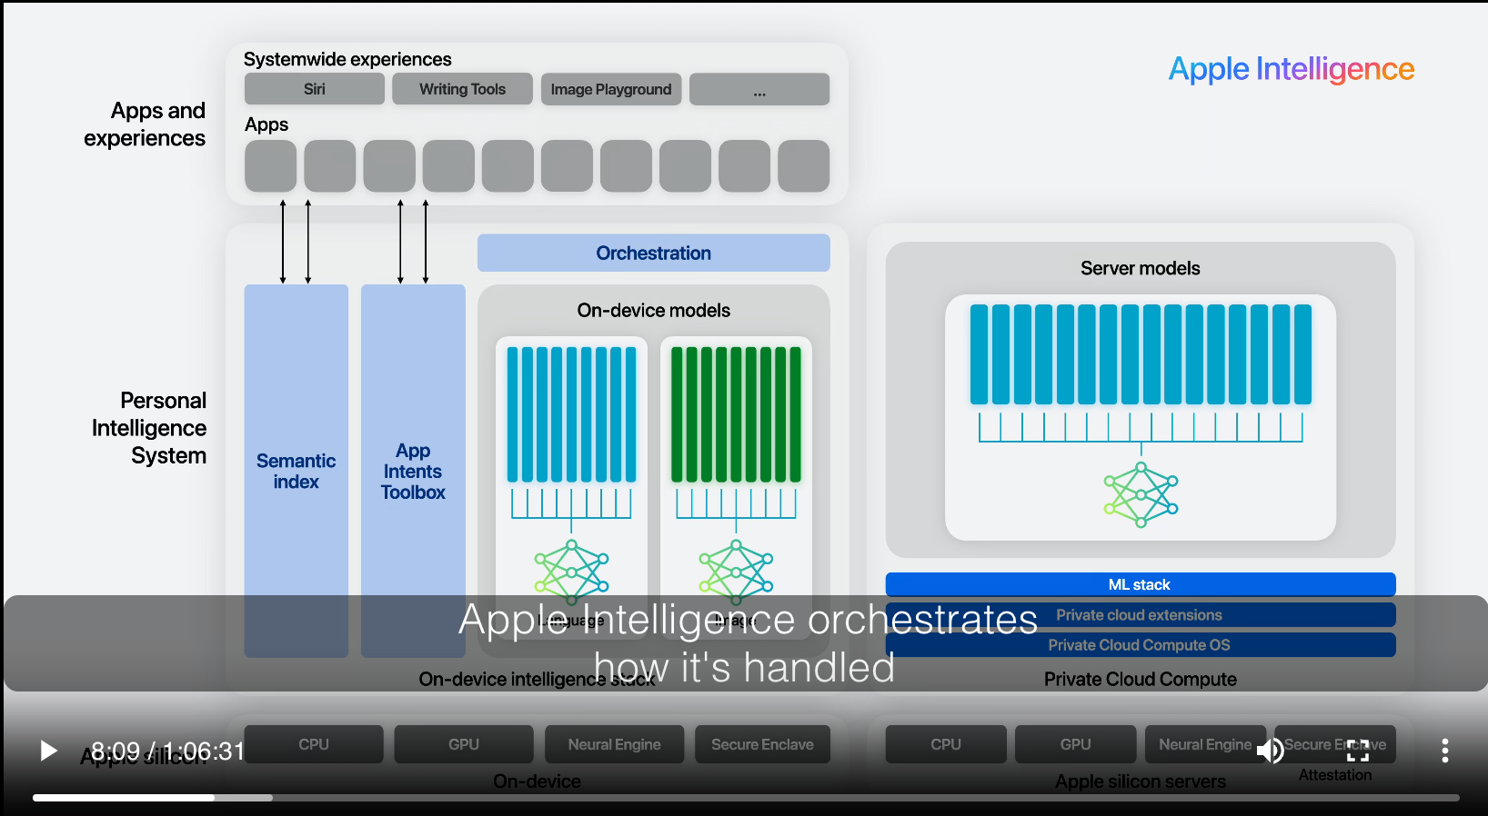Click the neural network icon under green on-device model
This screenshot has width=1488, height=816.
[x=736, y=571]
